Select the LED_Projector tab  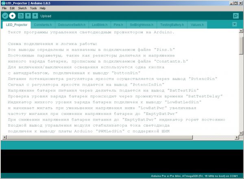tap(17, 25)
